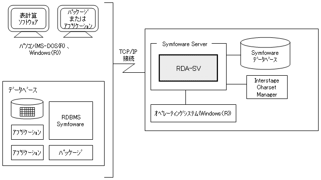
Task: Click the データベース group heading
Action: pos(23,90)
